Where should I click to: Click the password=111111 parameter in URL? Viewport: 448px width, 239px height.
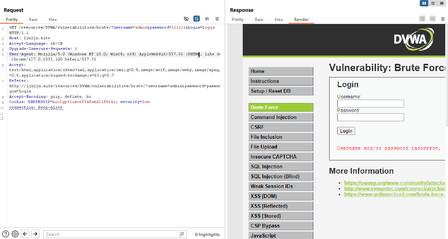[x=168, y=27]
